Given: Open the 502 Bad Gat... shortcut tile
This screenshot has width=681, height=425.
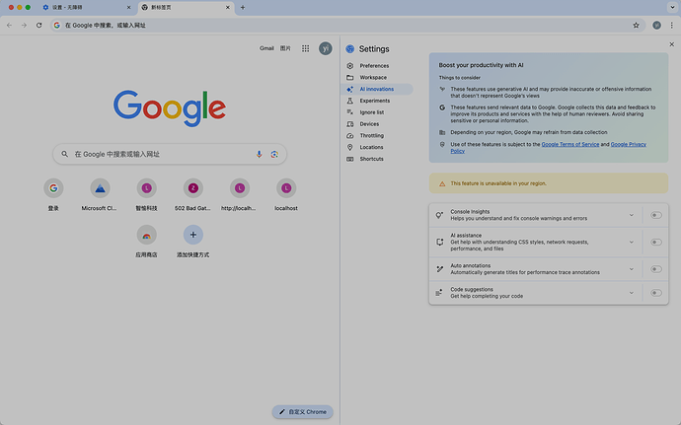Looking at the screenshot, I should click(x=192, y=194).
